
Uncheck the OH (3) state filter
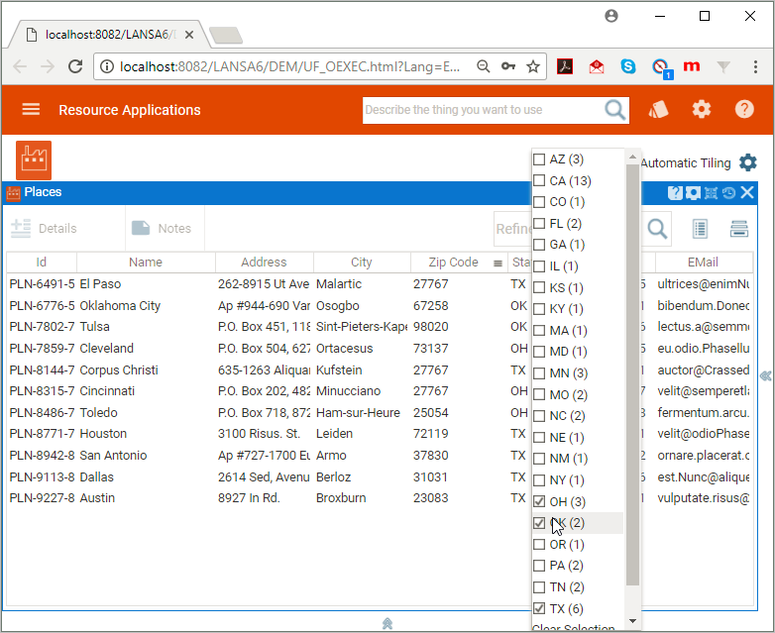point(539,501)
